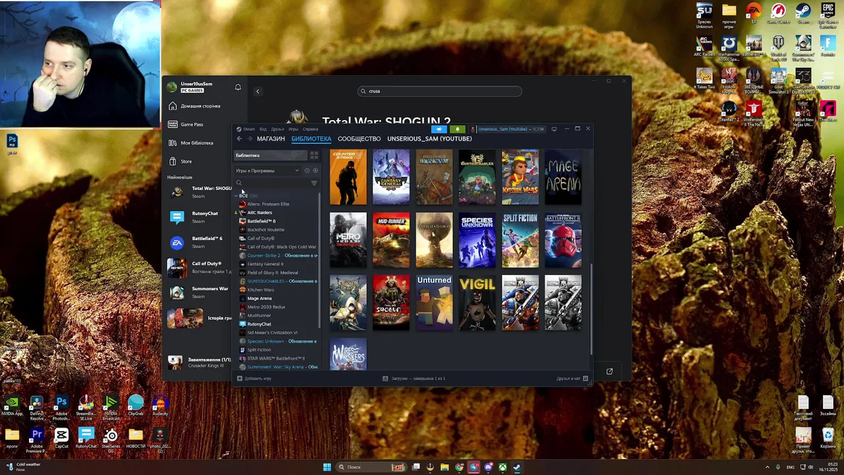Open Steam announcements megaphone icon
The height and width of the screenshot is (475, 844).
tap(439, 129)
